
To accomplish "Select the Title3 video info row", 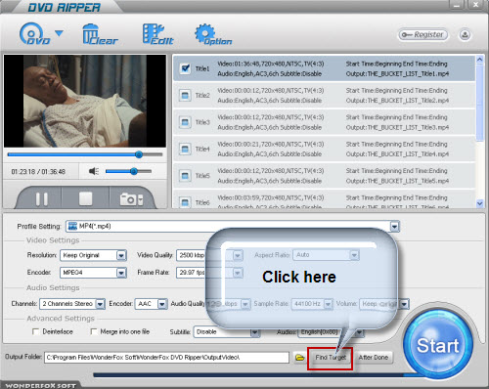I will (x=324, y=122).
